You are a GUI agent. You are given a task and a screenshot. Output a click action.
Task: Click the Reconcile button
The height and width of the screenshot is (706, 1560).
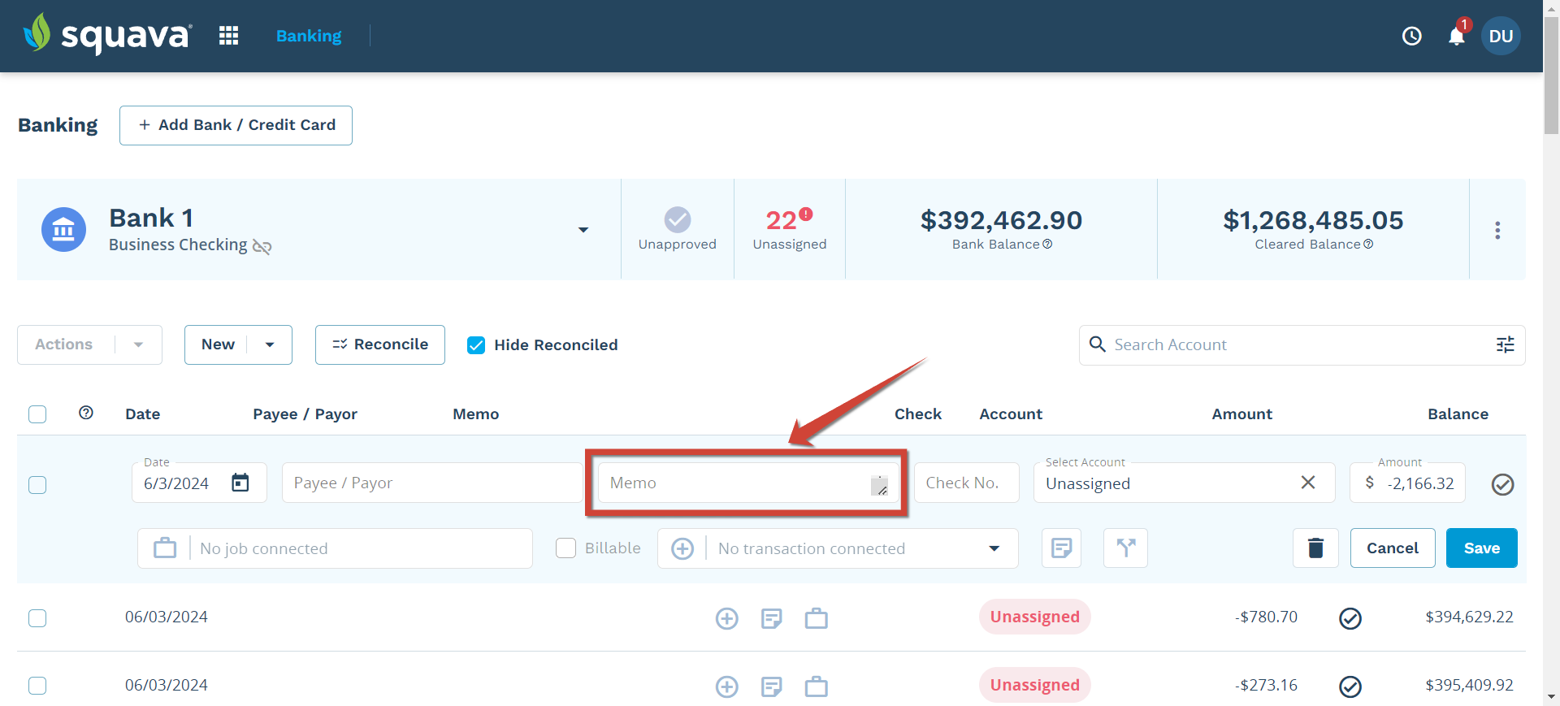pyautogui.click(x=380, y=344)
